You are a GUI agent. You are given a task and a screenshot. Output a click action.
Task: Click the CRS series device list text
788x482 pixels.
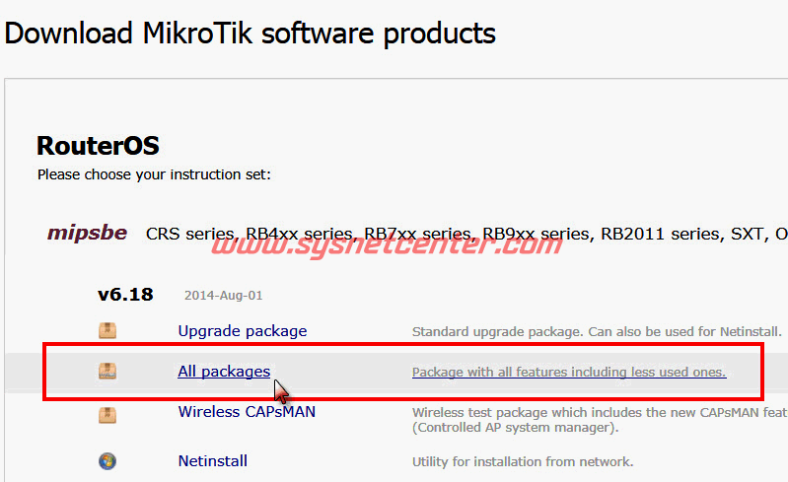click(x=464, y=235)
